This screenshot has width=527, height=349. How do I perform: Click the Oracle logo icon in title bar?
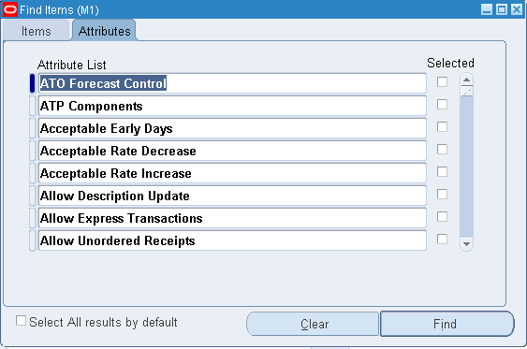pos(9,9)
